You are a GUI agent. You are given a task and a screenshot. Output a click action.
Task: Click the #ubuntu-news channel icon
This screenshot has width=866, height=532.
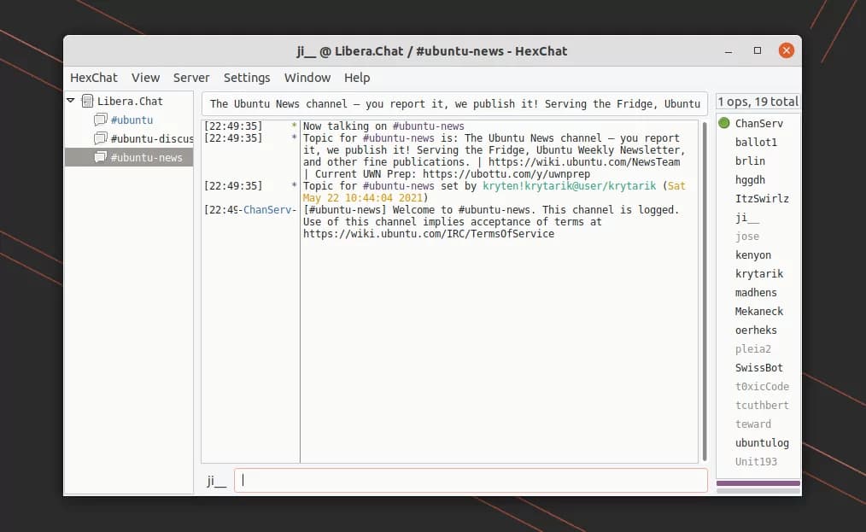[101, 158]
